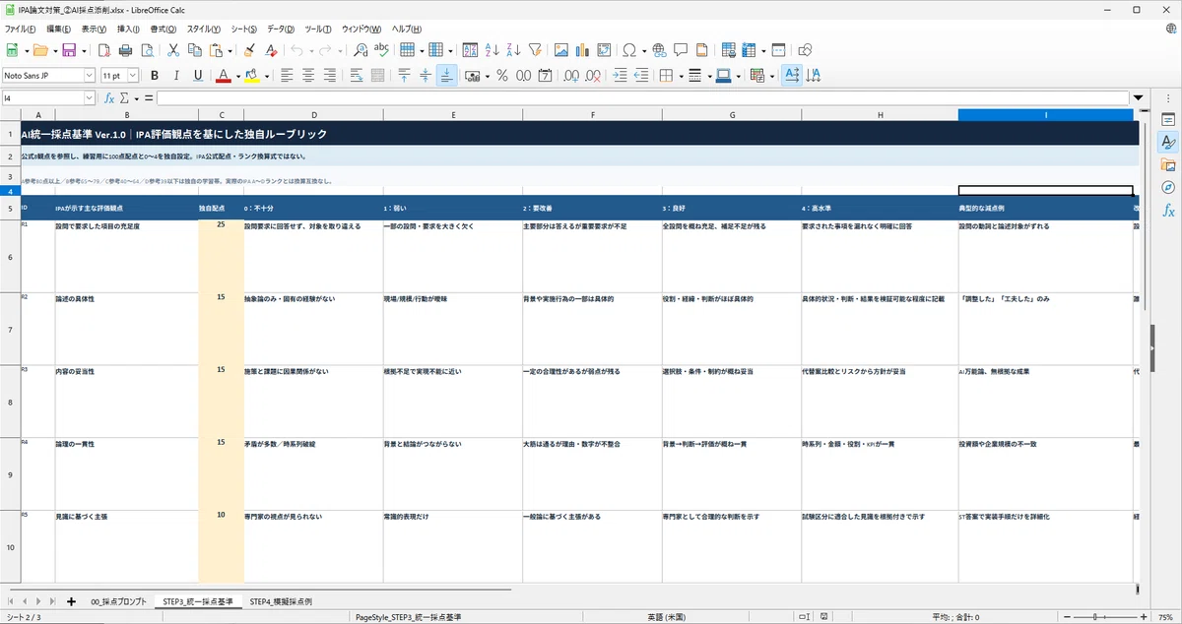Format the cell as percent

pos(502,75)
